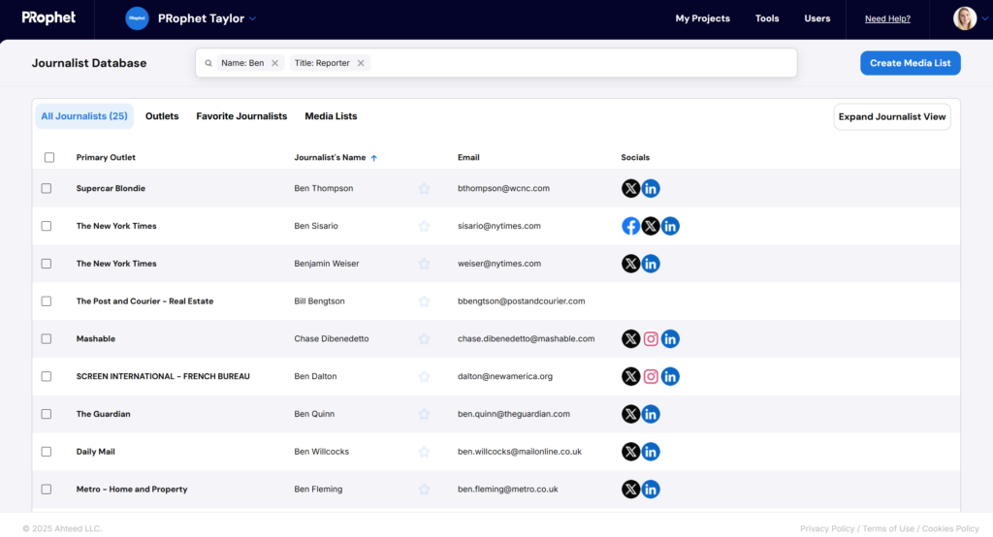Open Ben Willcocks' LinkedIn icon

(651, 452)
